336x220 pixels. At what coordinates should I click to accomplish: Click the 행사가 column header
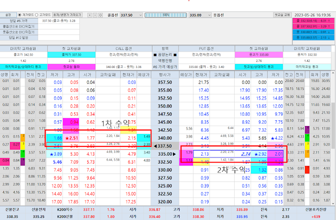[165, 75]
